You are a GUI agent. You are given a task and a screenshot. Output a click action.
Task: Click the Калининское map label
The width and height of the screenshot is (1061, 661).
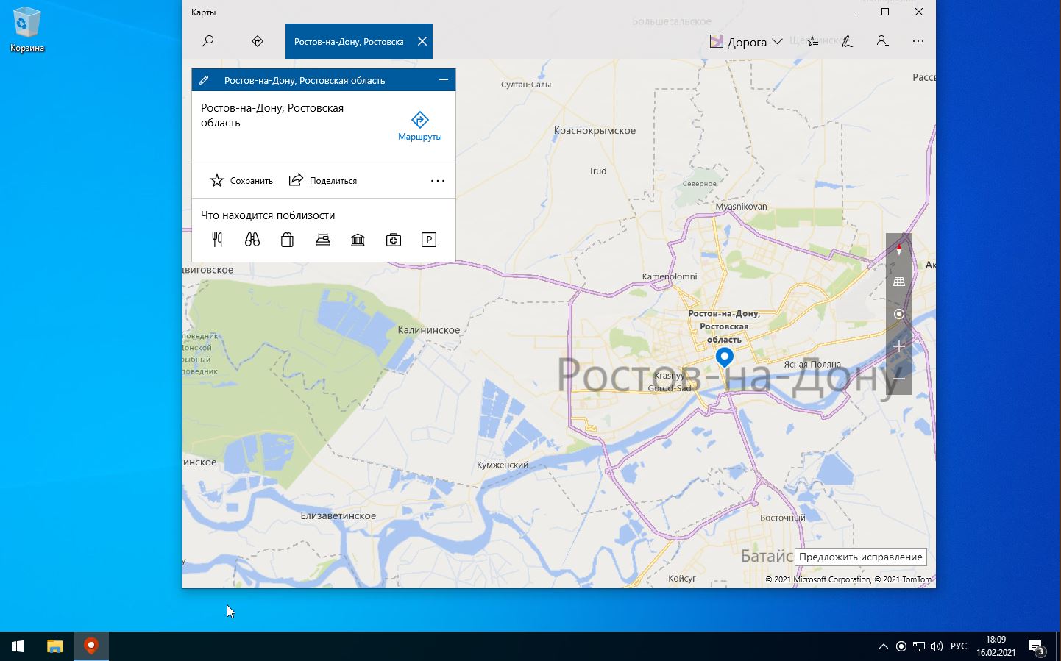pyautogui.click(x=429, y=330)
